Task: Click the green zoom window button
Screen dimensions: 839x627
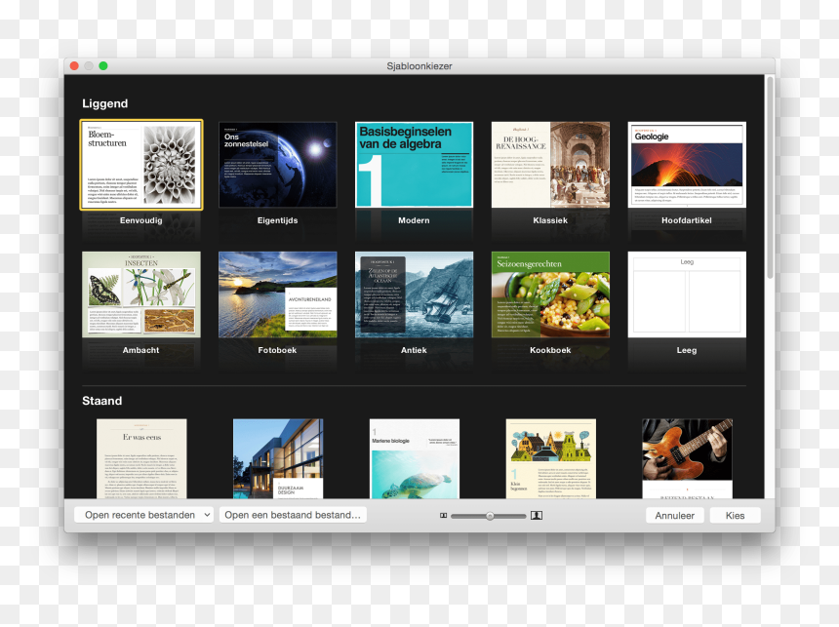Action: (103, 65)
